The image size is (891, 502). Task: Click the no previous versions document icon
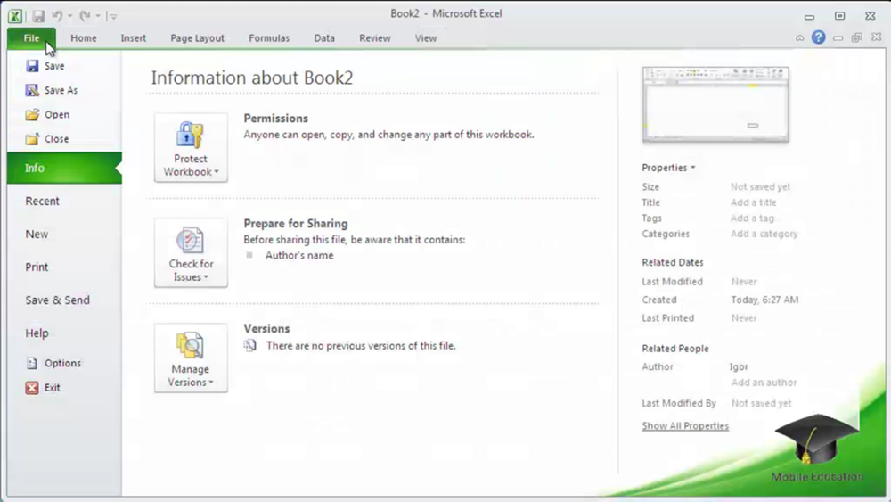click(x=250, y=345)
